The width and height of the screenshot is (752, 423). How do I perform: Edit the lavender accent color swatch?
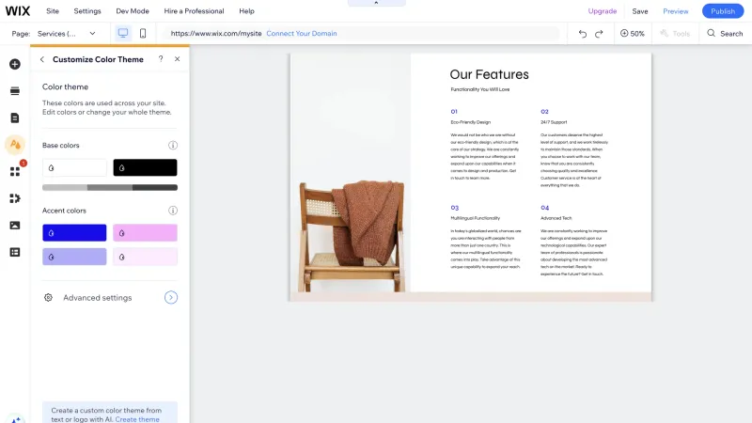point(74,257)
